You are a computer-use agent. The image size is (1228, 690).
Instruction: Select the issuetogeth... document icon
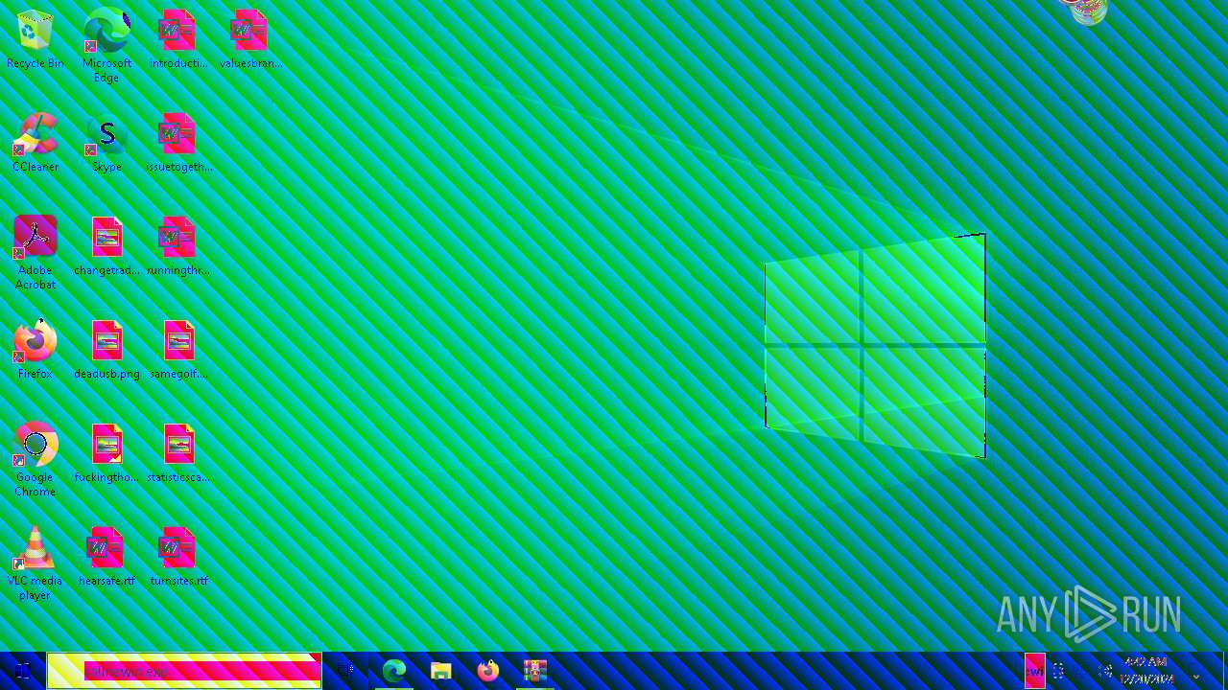(178, 143)
